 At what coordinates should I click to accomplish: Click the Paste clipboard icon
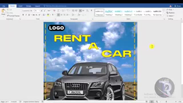[3, 11]
